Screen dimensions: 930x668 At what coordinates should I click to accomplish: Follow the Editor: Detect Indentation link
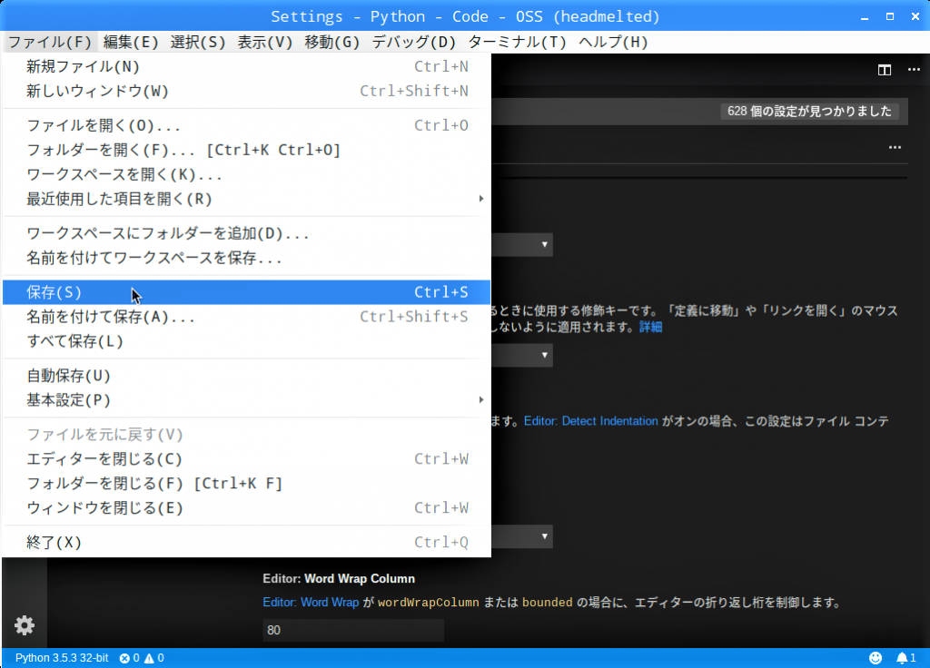(x=590, y=421)
